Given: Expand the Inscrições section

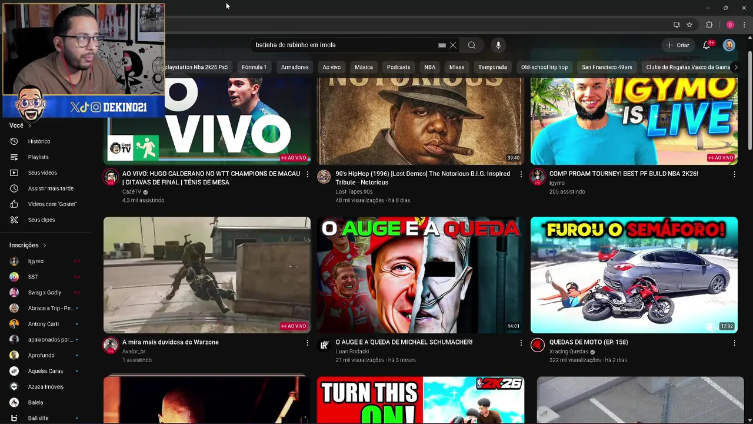Looking at the screenshot, I should pos(28,245).
